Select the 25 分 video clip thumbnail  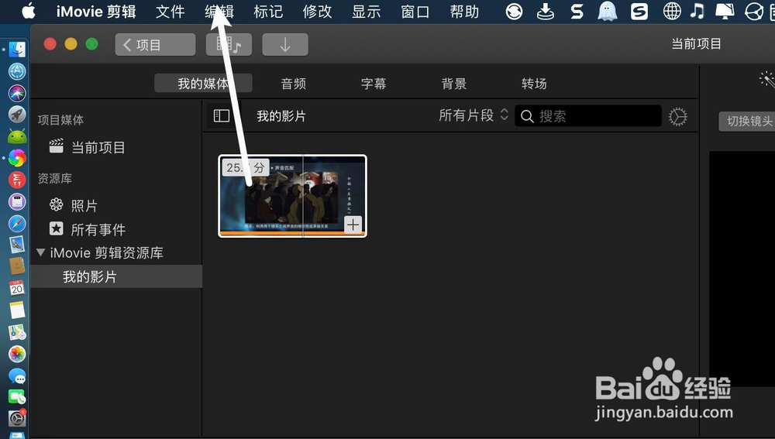[x=292, y=196]
